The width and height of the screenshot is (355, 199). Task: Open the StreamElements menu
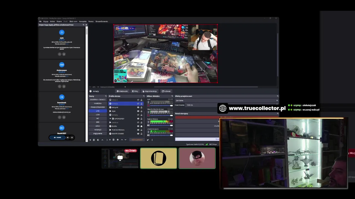102,21
